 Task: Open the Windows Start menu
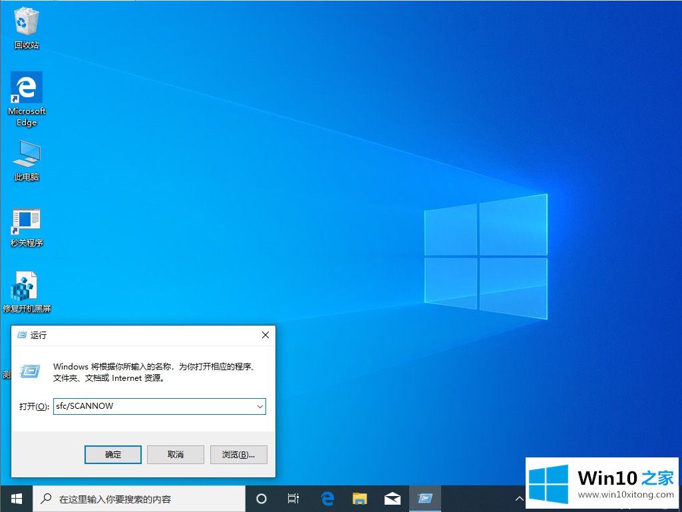[16, 499]
